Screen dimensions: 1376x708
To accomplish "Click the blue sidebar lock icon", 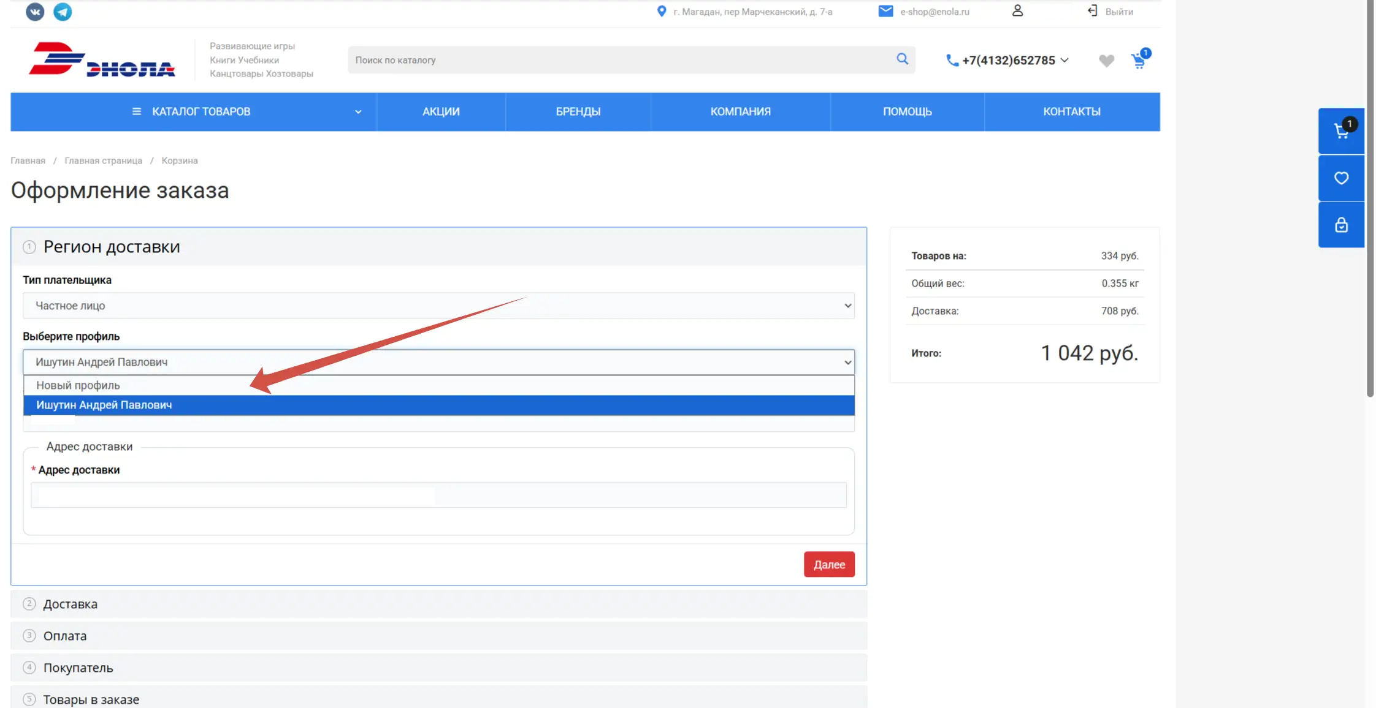I will coord(1341,225).
